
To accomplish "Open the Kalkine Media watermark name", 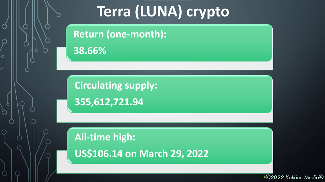I will pos(302,177).
